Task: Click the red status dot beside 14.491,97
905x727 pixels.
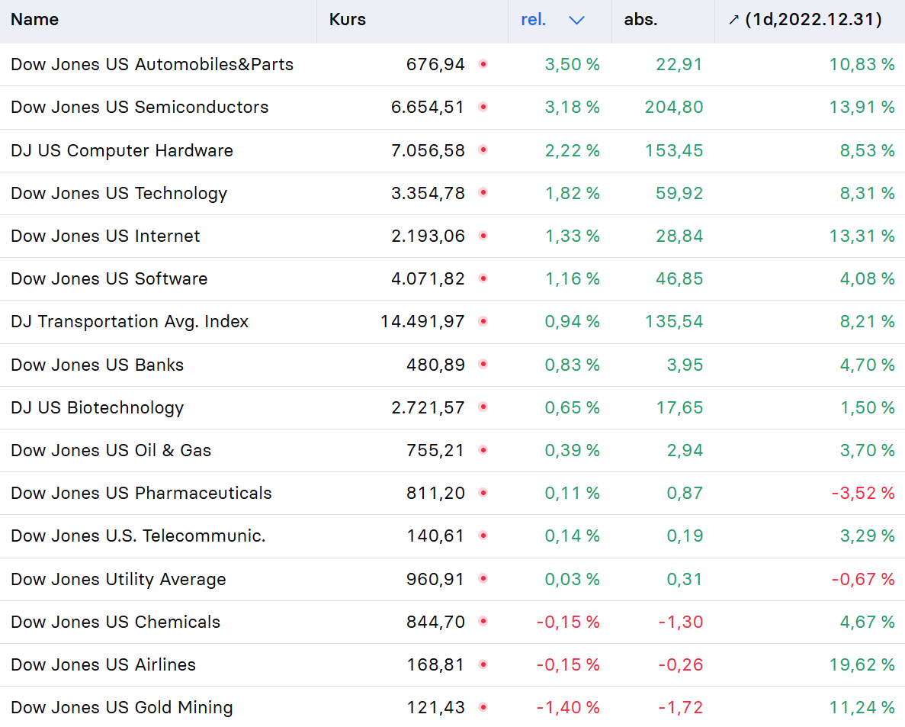Action: click(x=483, y=320)
